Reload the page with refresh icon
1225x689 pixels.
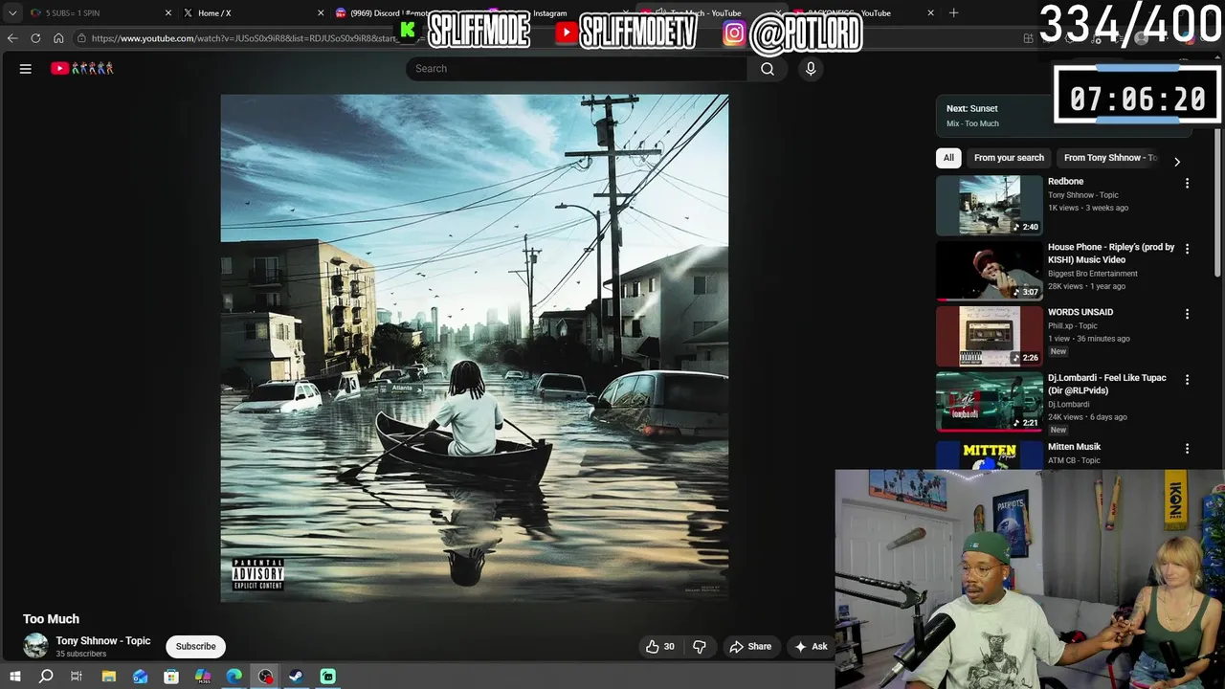coord(35,38)
